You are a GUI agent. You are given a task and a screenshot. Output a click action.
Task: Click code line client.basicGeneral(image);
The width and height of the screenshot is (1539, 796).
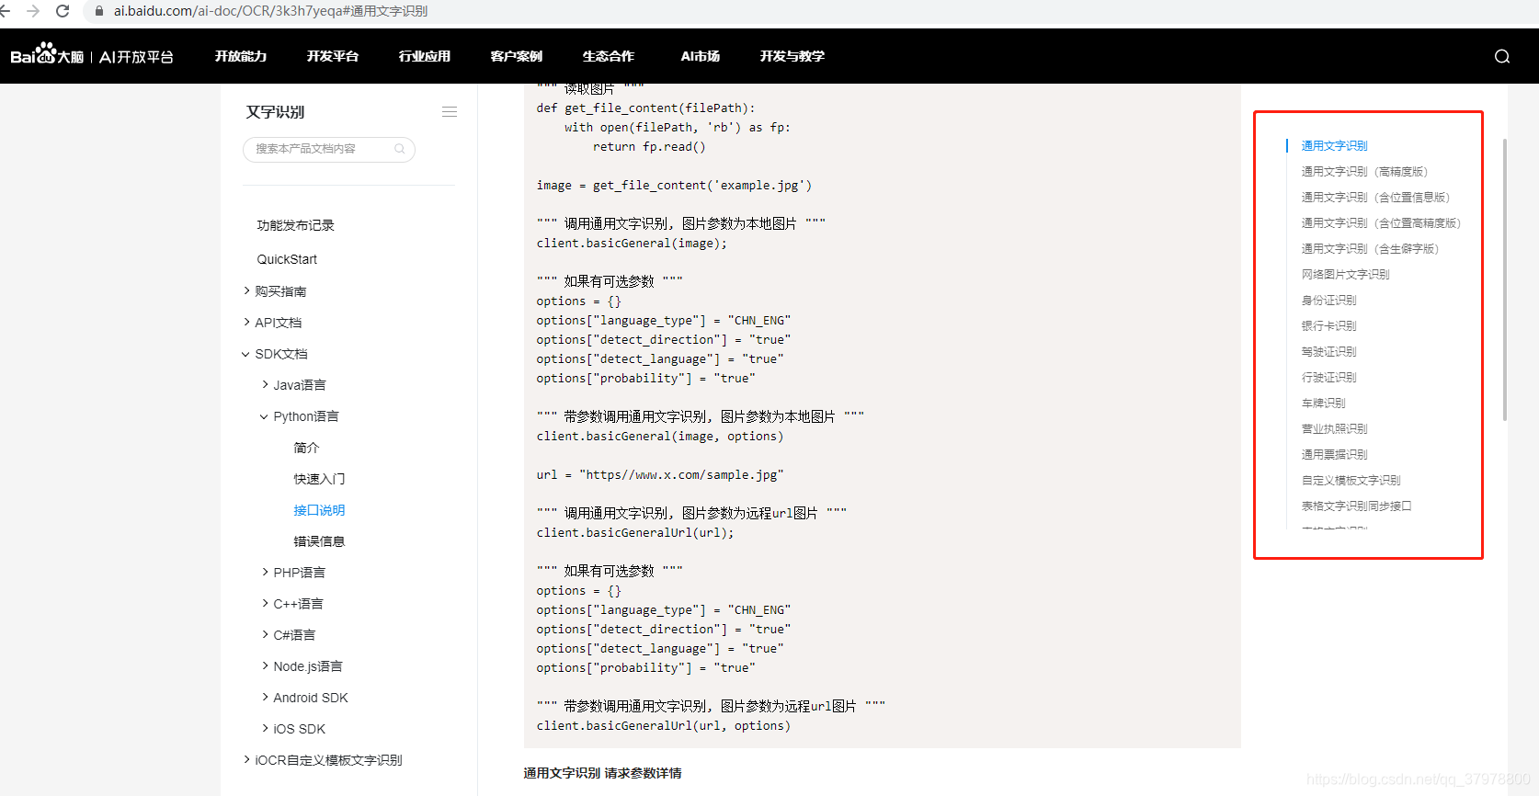tap(632, 244)
